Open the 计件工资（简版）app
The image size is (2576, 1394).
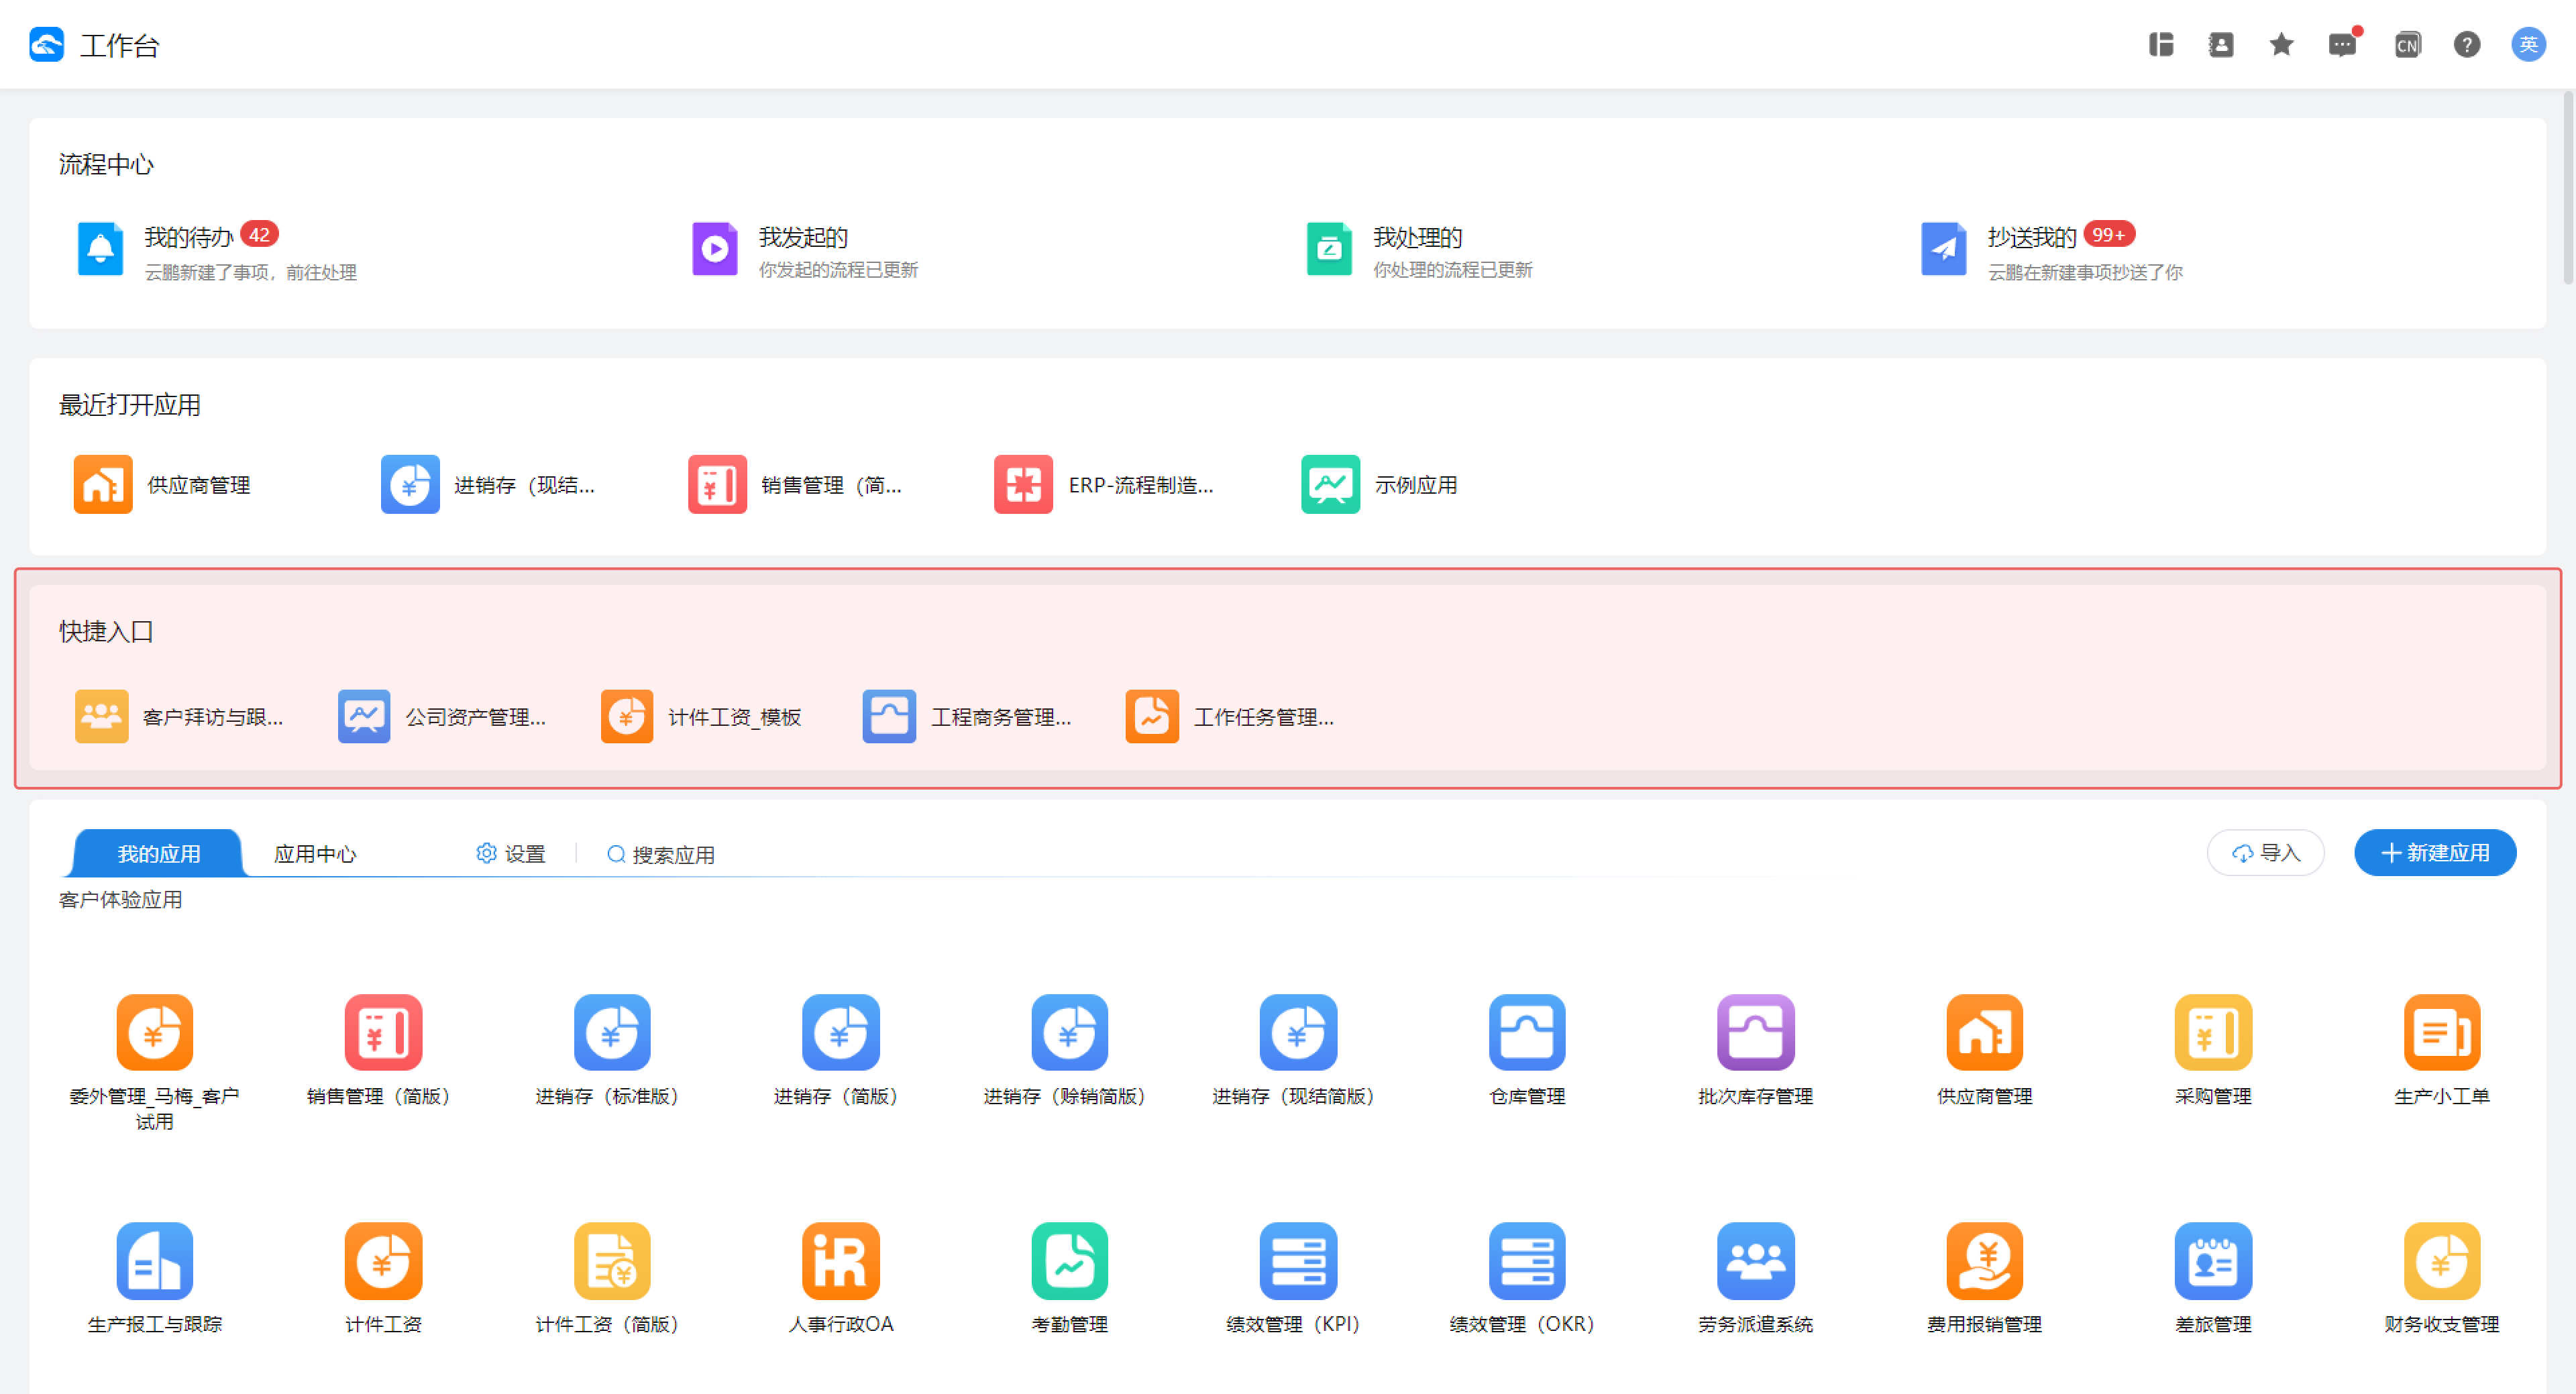tap(612, 1260)
